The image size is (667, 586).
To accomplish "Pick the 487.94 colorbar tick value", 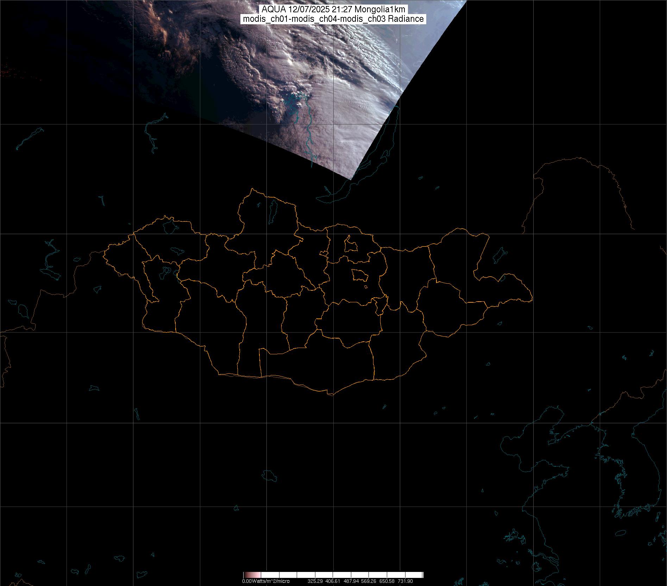I will tap(350, 581).
